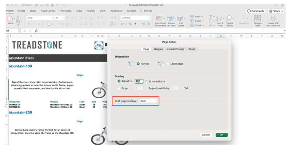Open the Insert ribbon tab
This screenshot has height=145, width=291.
pyautogui.click(x=21, y=11)
